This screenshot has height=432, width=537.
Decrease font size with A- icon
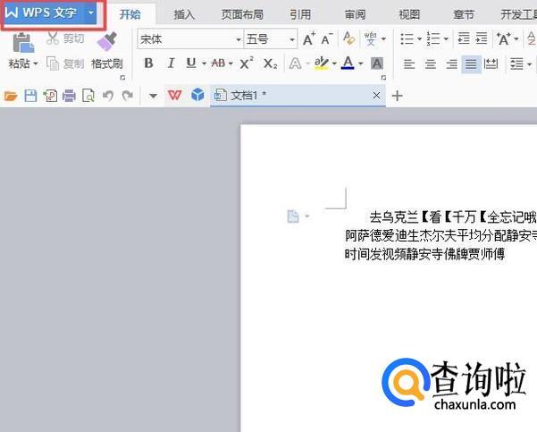[x=327, y=39]
